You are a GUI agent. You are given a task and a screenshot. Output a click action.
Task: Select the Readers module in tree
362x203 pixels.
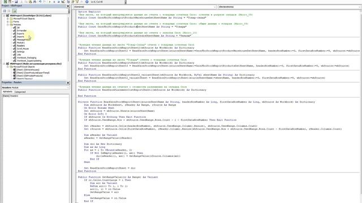(21, 46)
